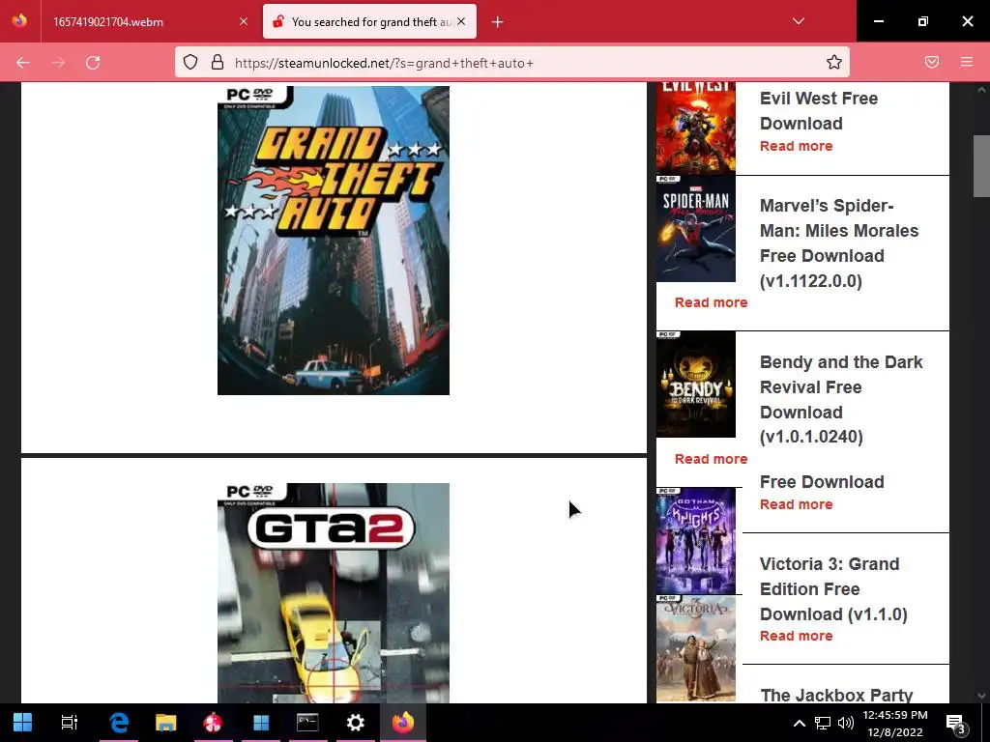The width and height of the screenshot is (990, 742).
Task: Open the Command Prompt taskbar icon
Action: coord(307,723)
